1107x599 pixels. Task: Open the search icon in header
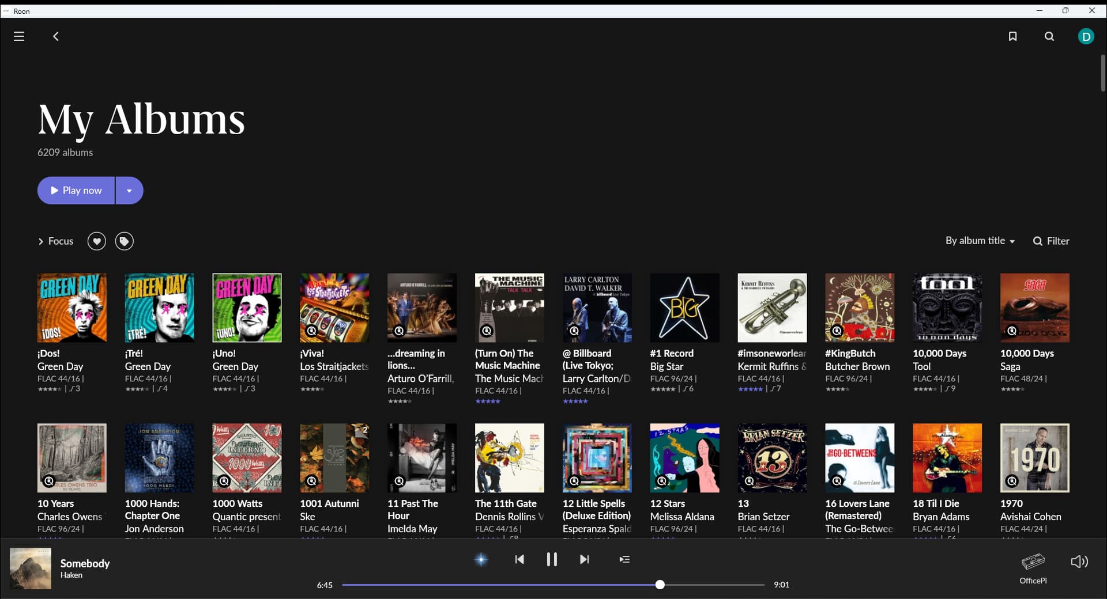(x=1049, y=36)
